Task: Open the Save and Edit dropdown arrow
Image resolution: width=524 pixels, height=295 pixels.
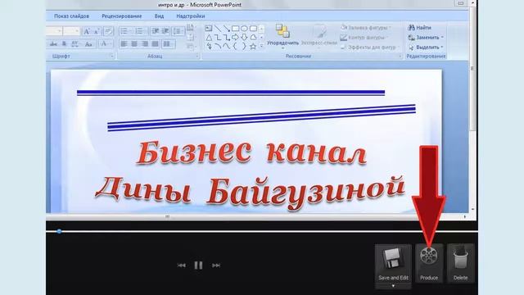Action: click(x=393, y=286)
